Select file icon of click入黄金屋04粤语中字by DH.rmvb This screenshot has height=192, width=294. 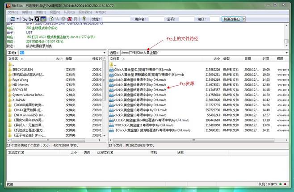pos(111,79)
